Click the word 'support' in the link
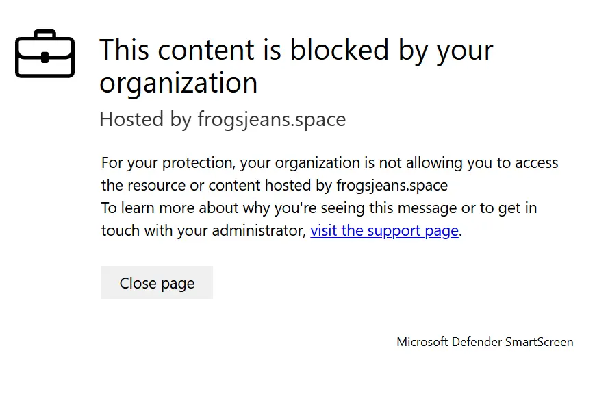This screenshot has width=608, height=405. [394, 231]
